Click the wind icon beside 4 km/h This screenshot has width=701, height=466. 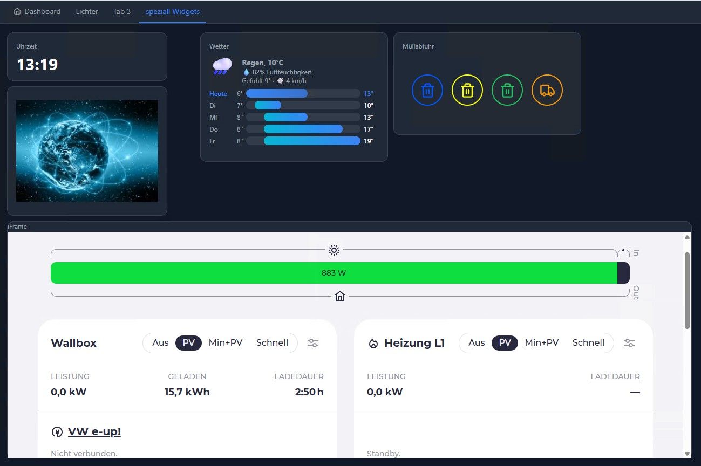[x=280, y=81]
